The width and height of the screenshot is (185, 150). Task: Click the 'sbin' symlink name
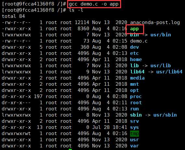[x=136, y=115]
